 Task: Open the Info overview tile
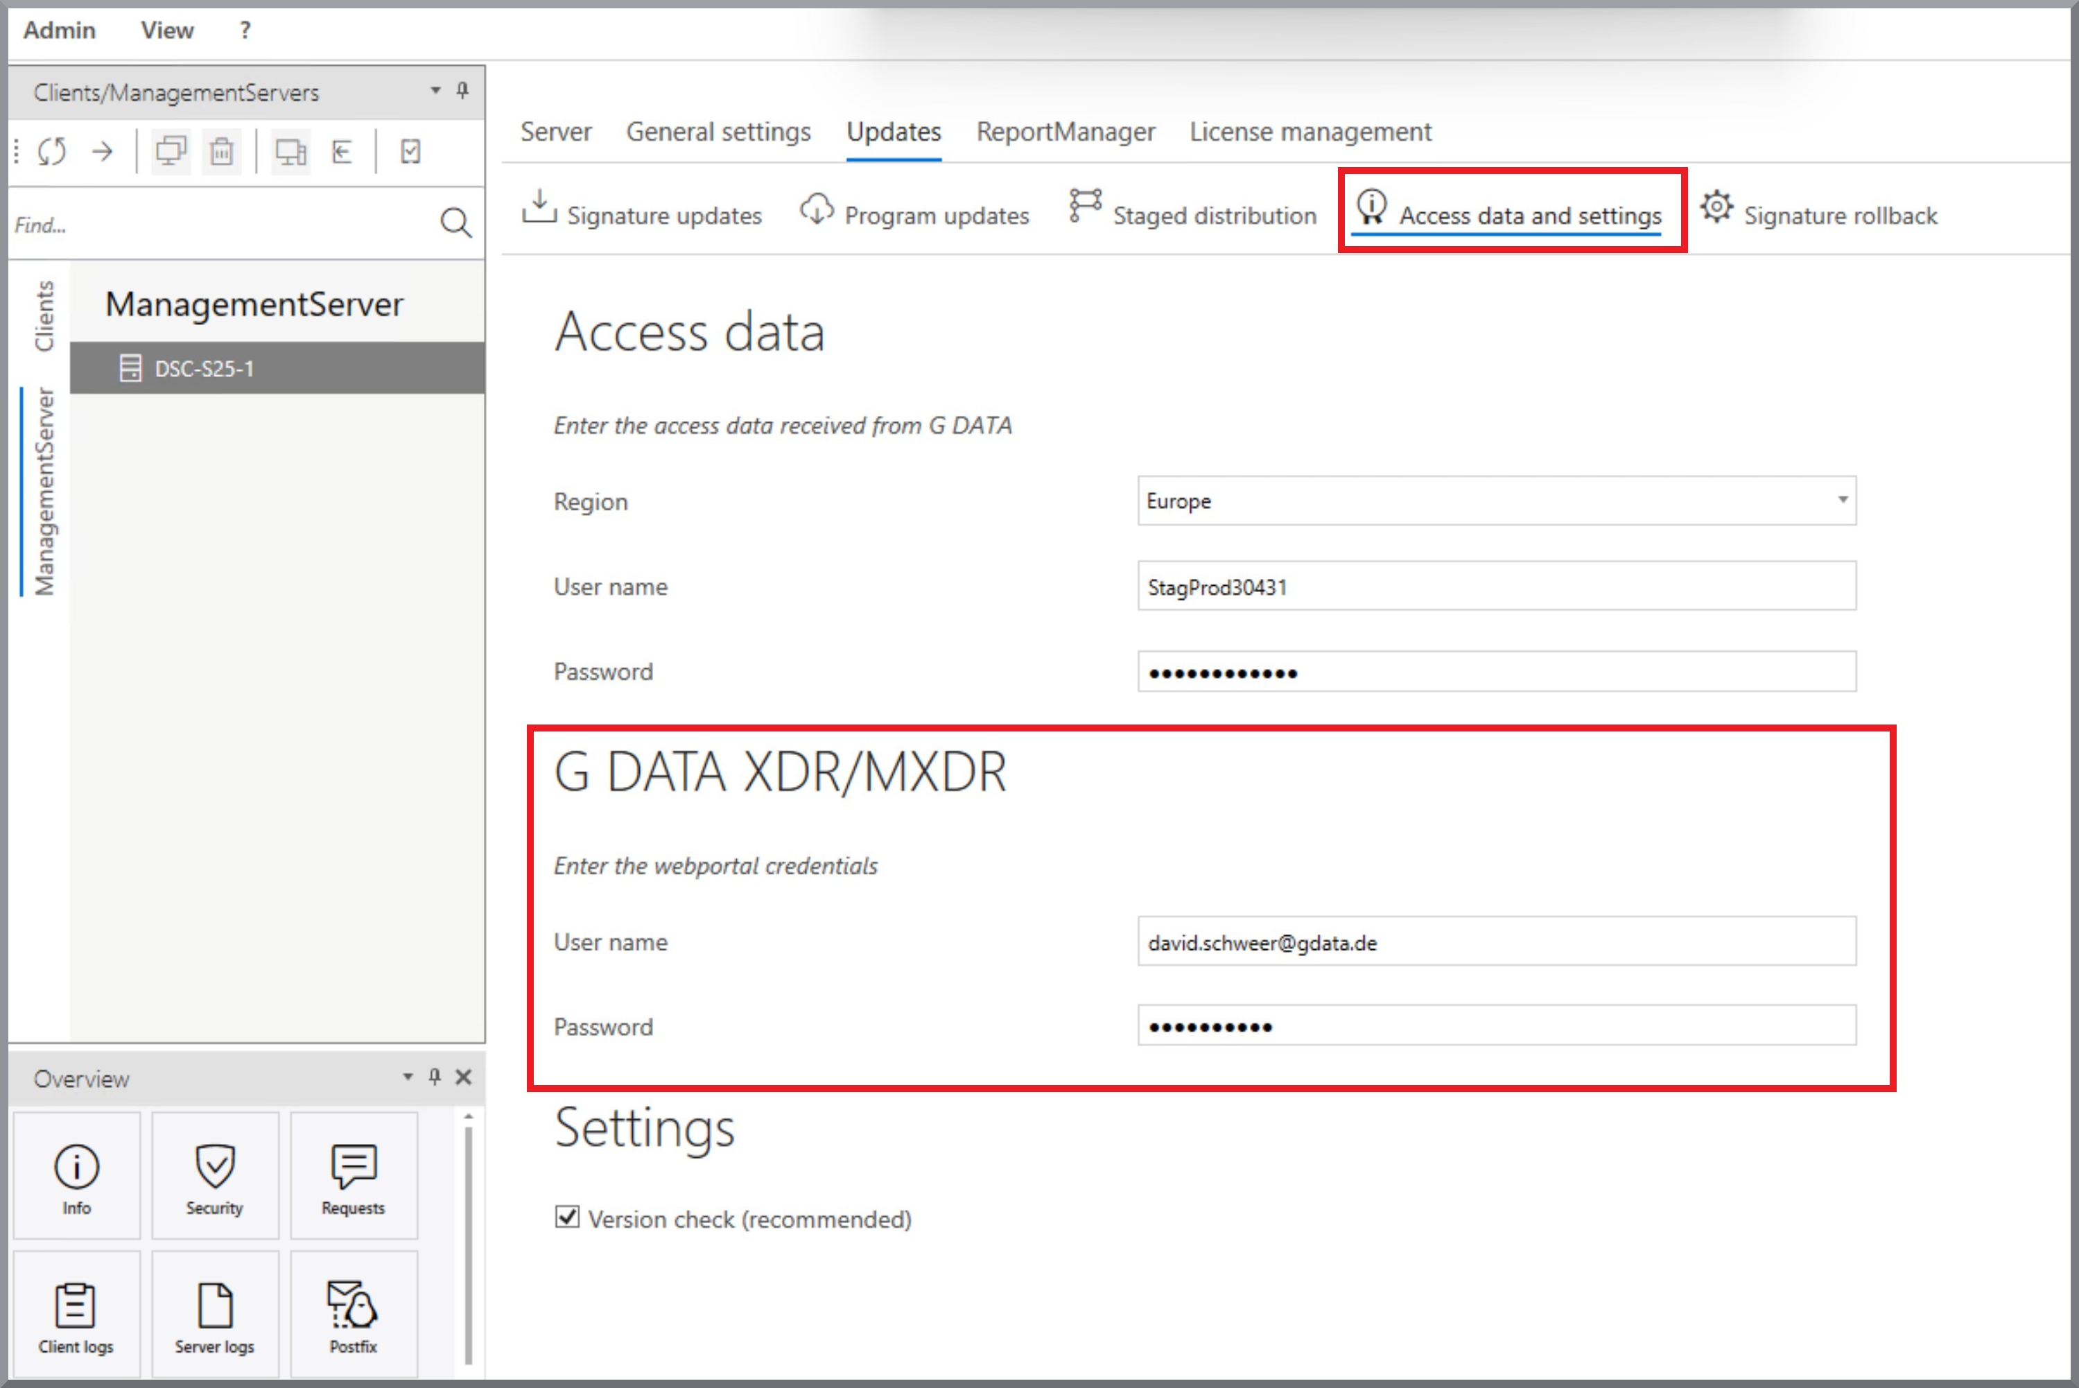(x=77, y=1176)
